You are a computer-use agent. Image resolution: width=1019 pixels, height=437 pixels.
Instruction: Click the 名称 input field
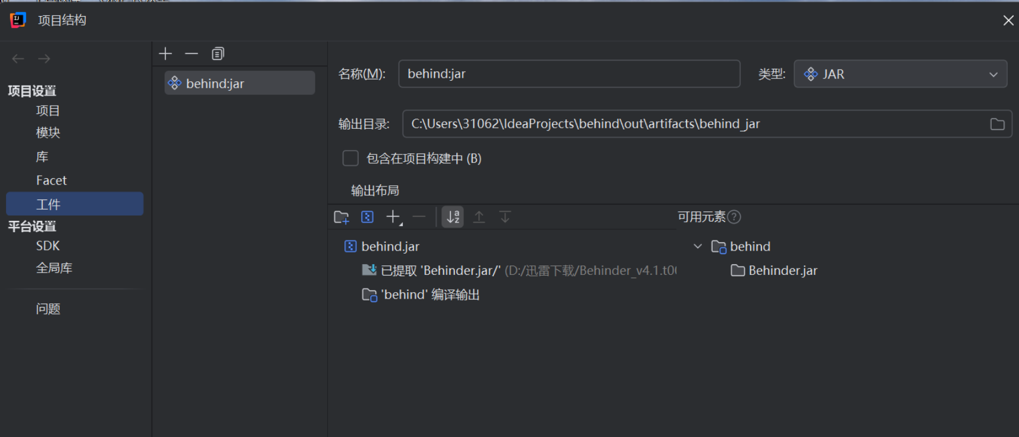tap(569, 74)
